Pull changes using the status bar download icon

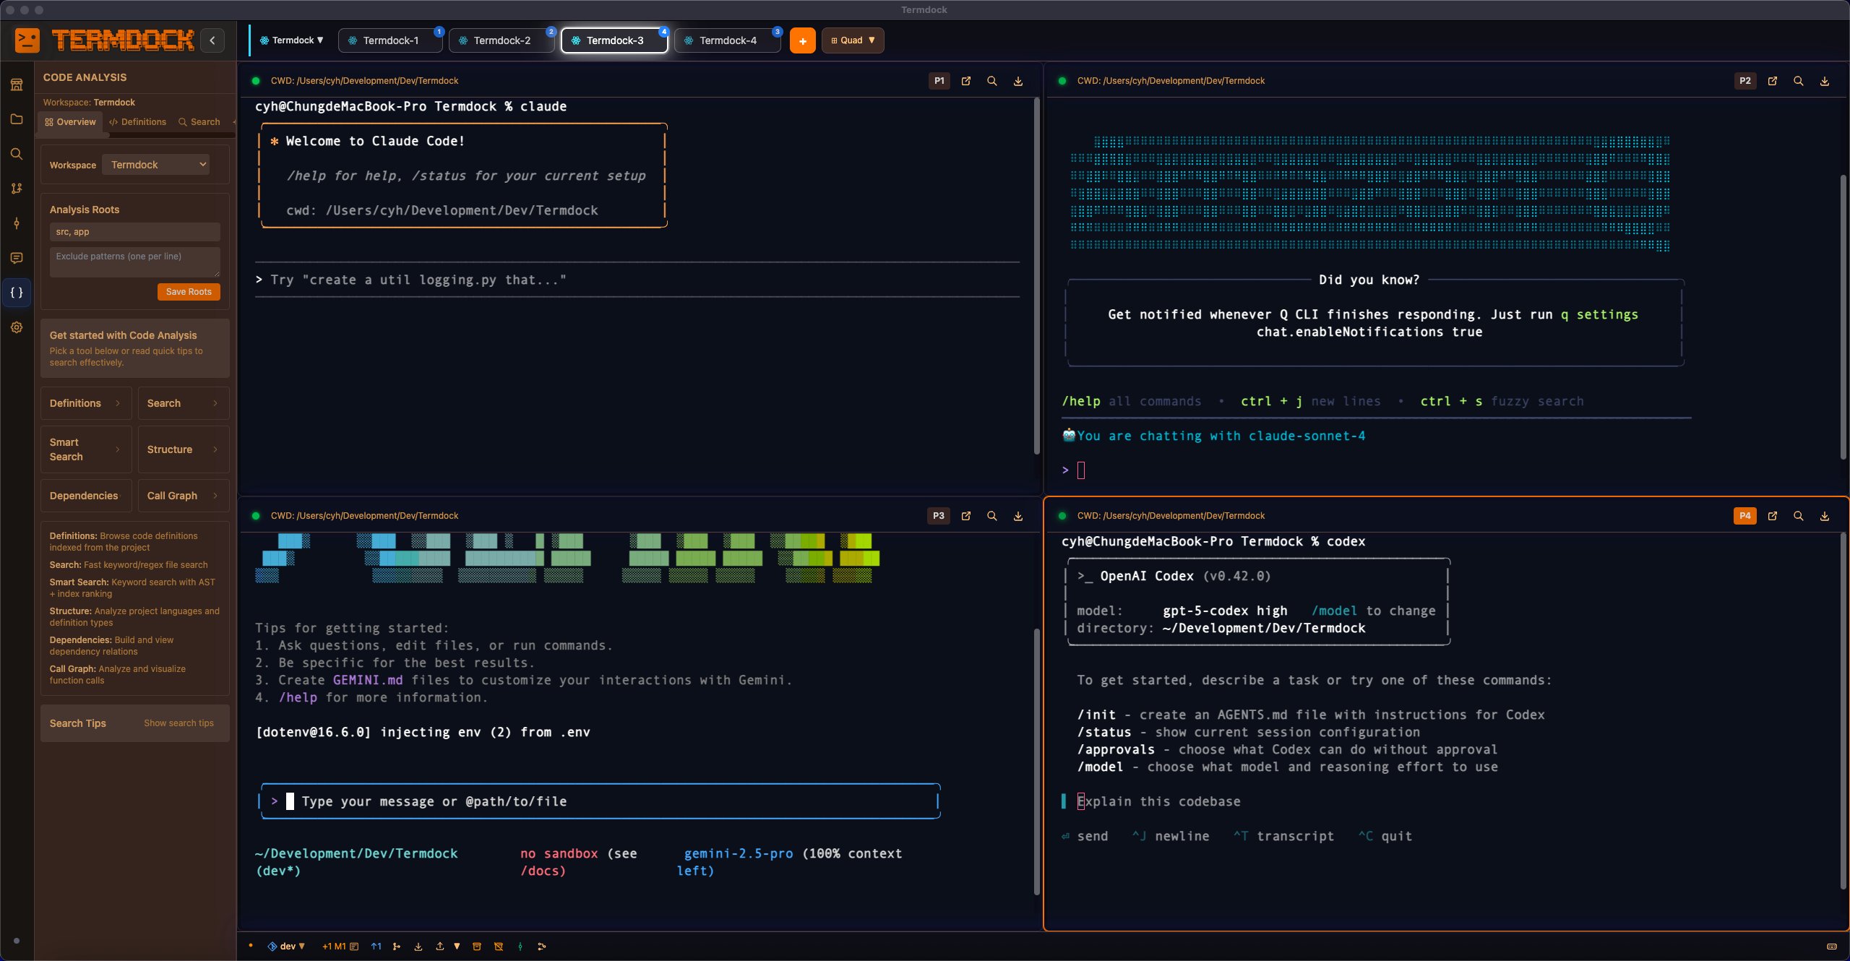[418, 946]
